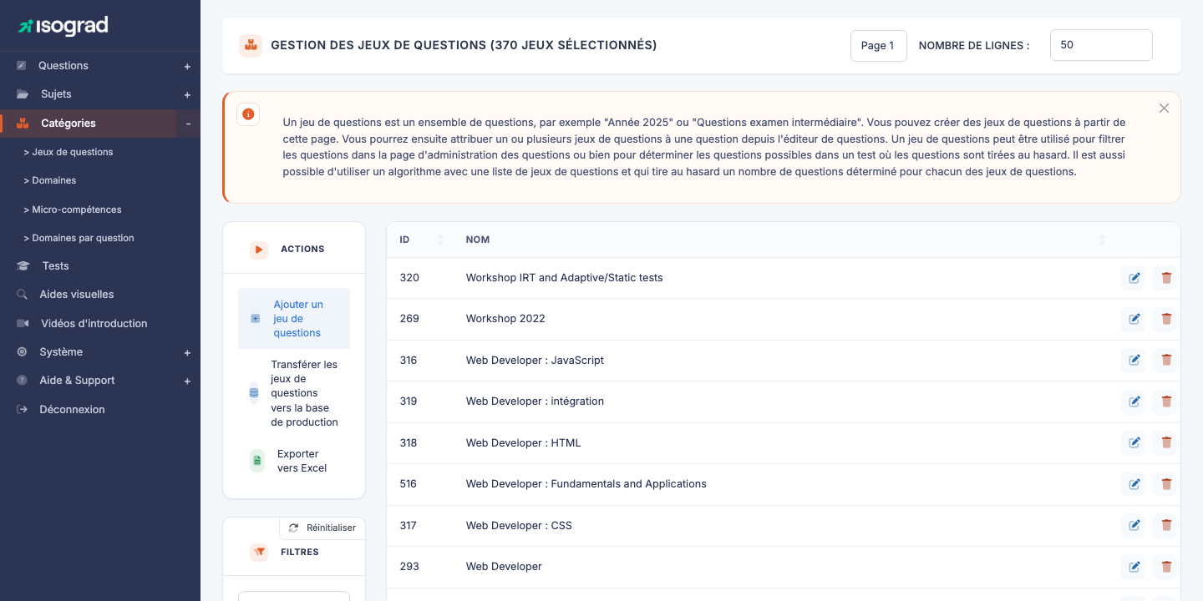1203x601 pixels.
Task: Edit Web Developer : CSS row
Action: click(x=1134, y=526)
